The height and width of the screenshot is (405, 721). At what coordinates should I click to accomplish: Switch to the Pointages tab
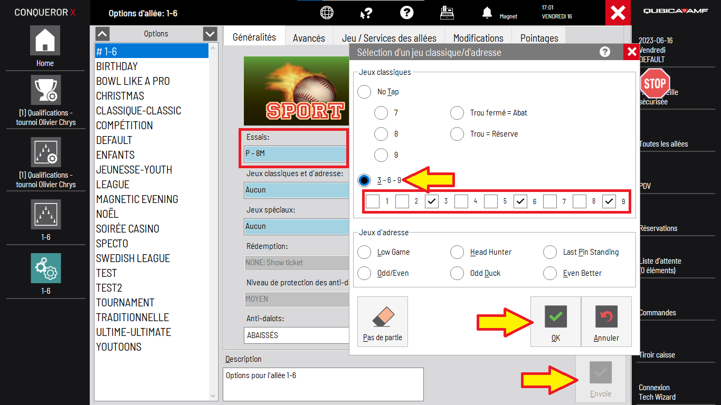coord(539,38)
